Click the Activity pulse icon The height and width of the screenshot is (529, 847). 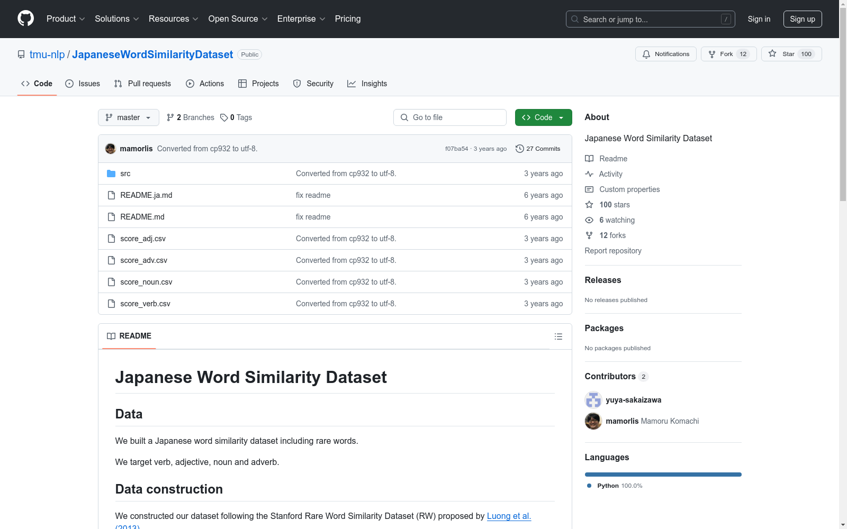(x=589, y=174)
